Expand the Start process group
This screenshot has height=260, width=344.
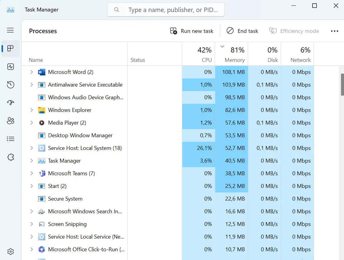(32, 186)
